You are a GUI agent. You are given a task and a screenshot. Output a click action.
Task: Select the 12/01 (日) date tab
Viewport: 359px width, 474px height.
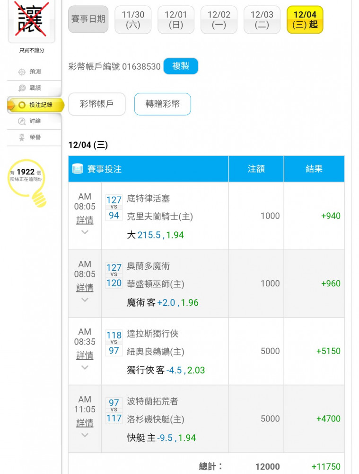point(176,19)
